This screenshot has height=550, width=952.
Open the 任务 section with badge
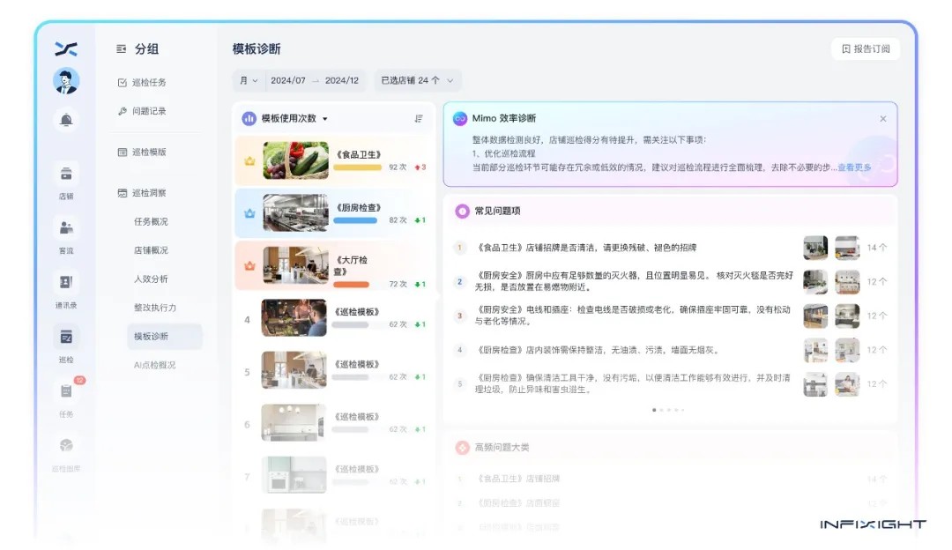66,399
